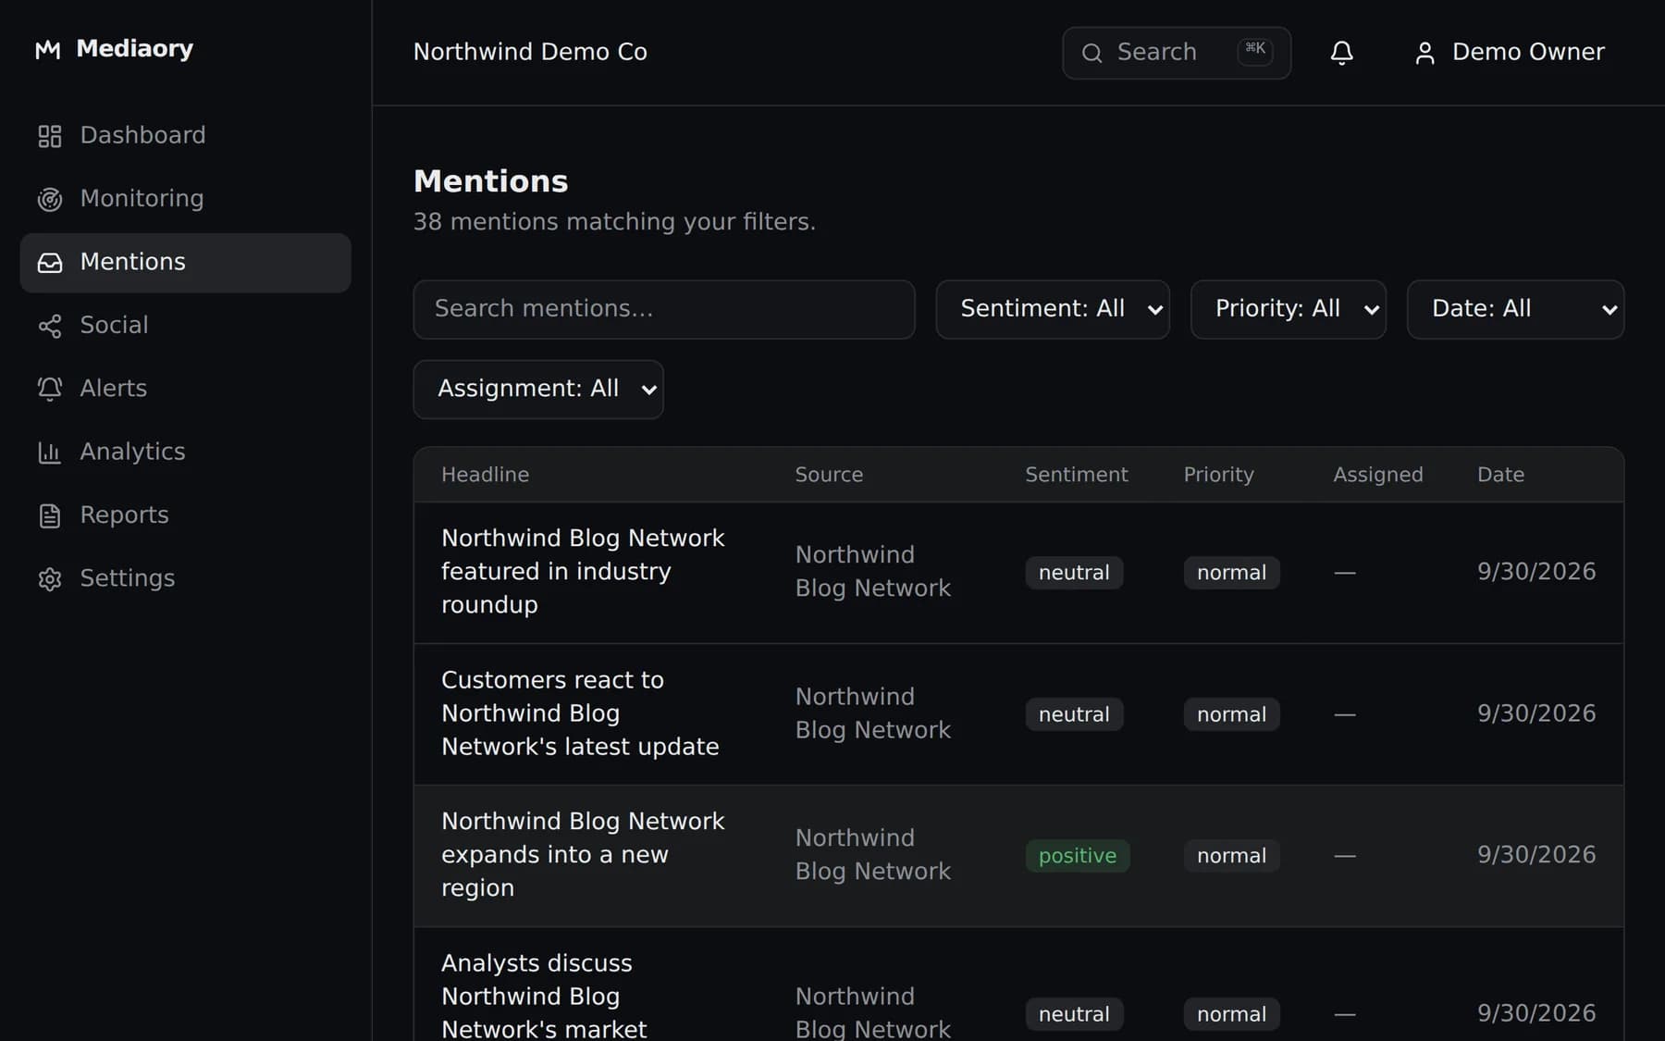
Task: Click the Mediaory brand name
Action: click(x=135, y=49)
